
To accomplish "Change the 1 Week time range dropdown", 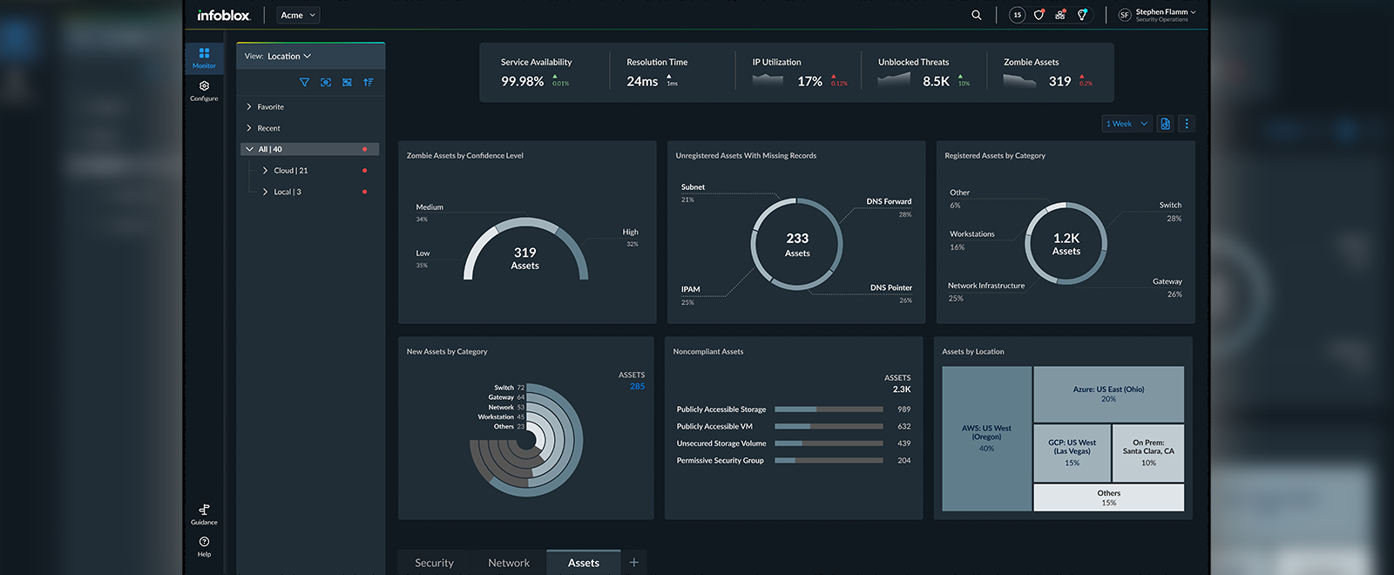I will coord(1127,124).
